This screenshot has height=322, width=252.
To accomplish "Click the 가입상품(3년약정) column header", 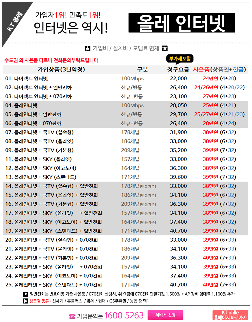I will coord(61,70).
